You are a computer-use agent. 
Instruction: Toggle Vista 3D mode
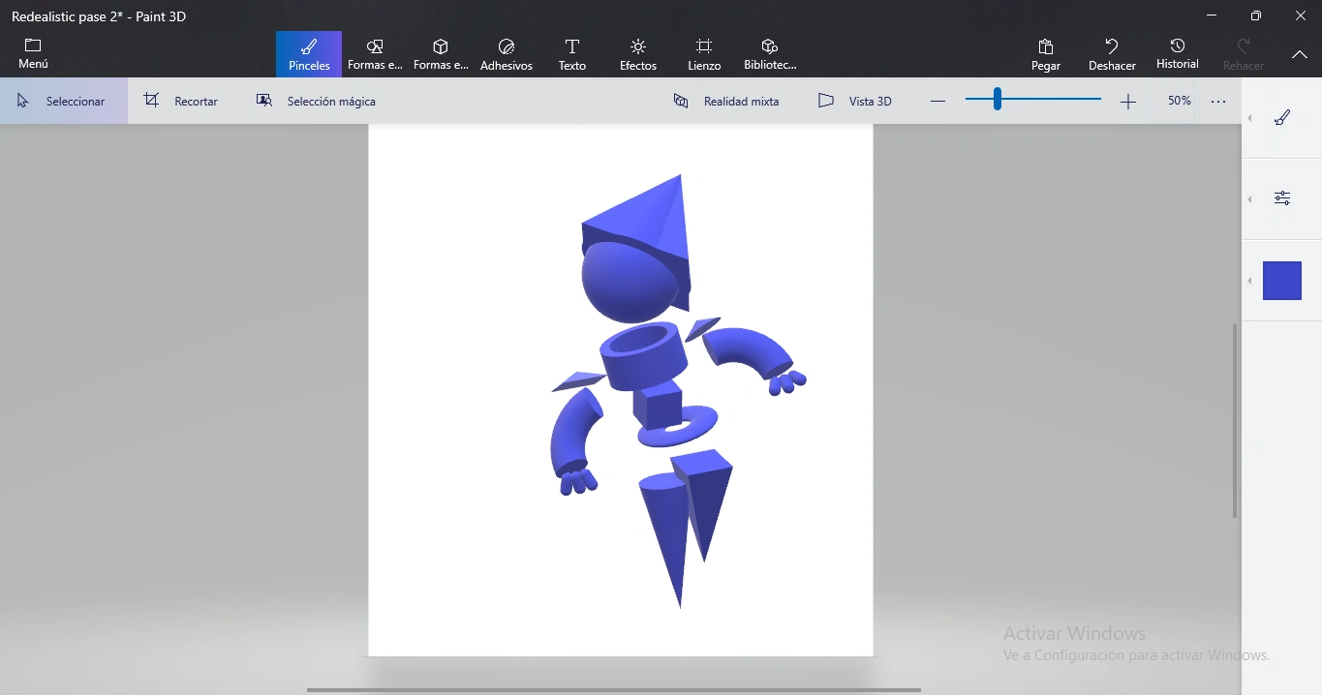(x=855, y=101)
